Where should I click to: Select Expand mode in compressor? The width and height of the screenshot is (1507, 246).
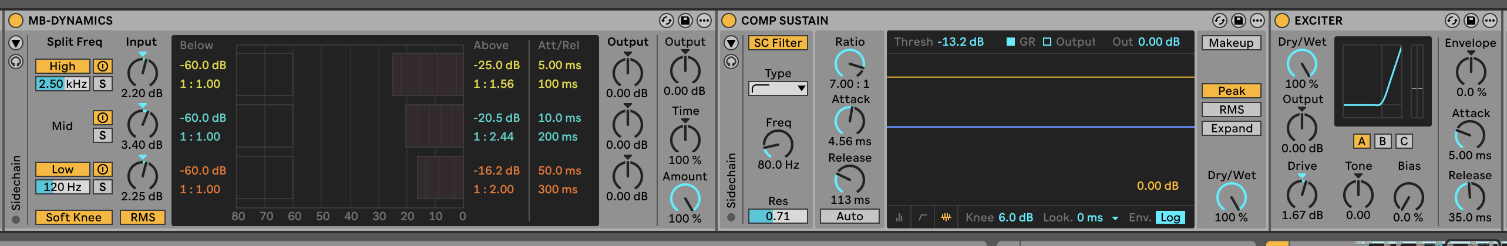(1232, 128)
